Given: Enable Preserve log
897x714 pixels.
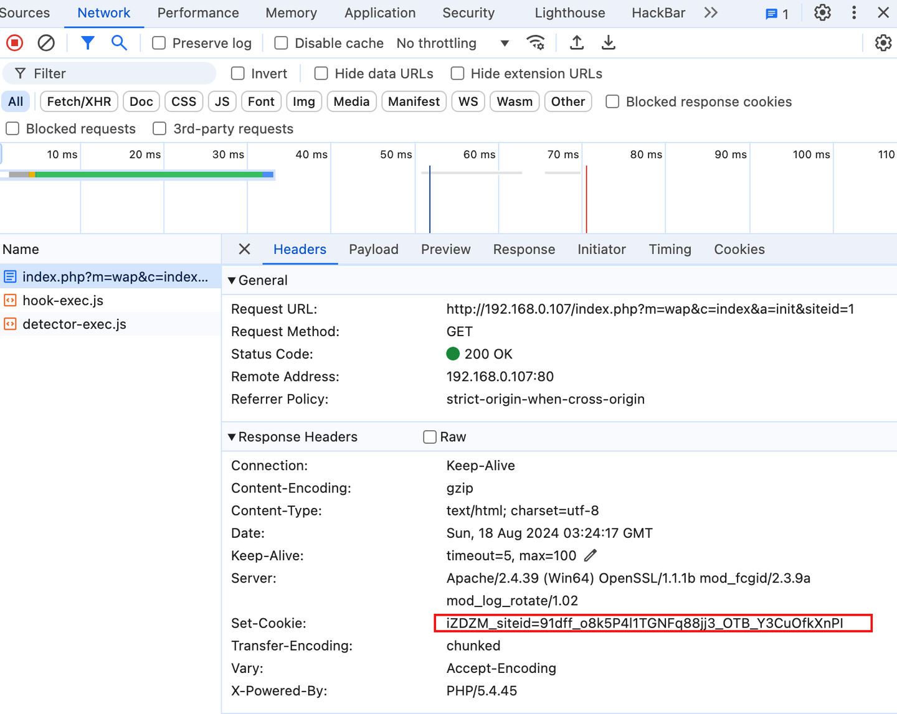Looking at the screenshot, I should 158,42.
